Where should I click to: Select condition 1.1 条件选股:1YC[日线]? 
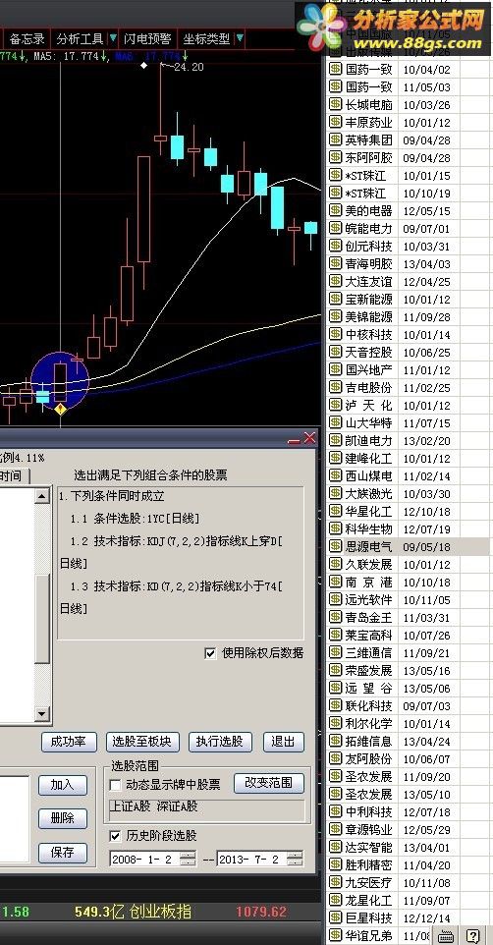[x=135, y=519]
